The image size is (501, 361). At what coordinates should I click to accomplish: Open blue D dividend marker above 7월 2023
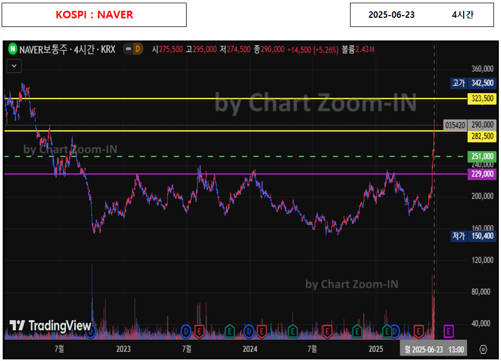coord(186,331)
